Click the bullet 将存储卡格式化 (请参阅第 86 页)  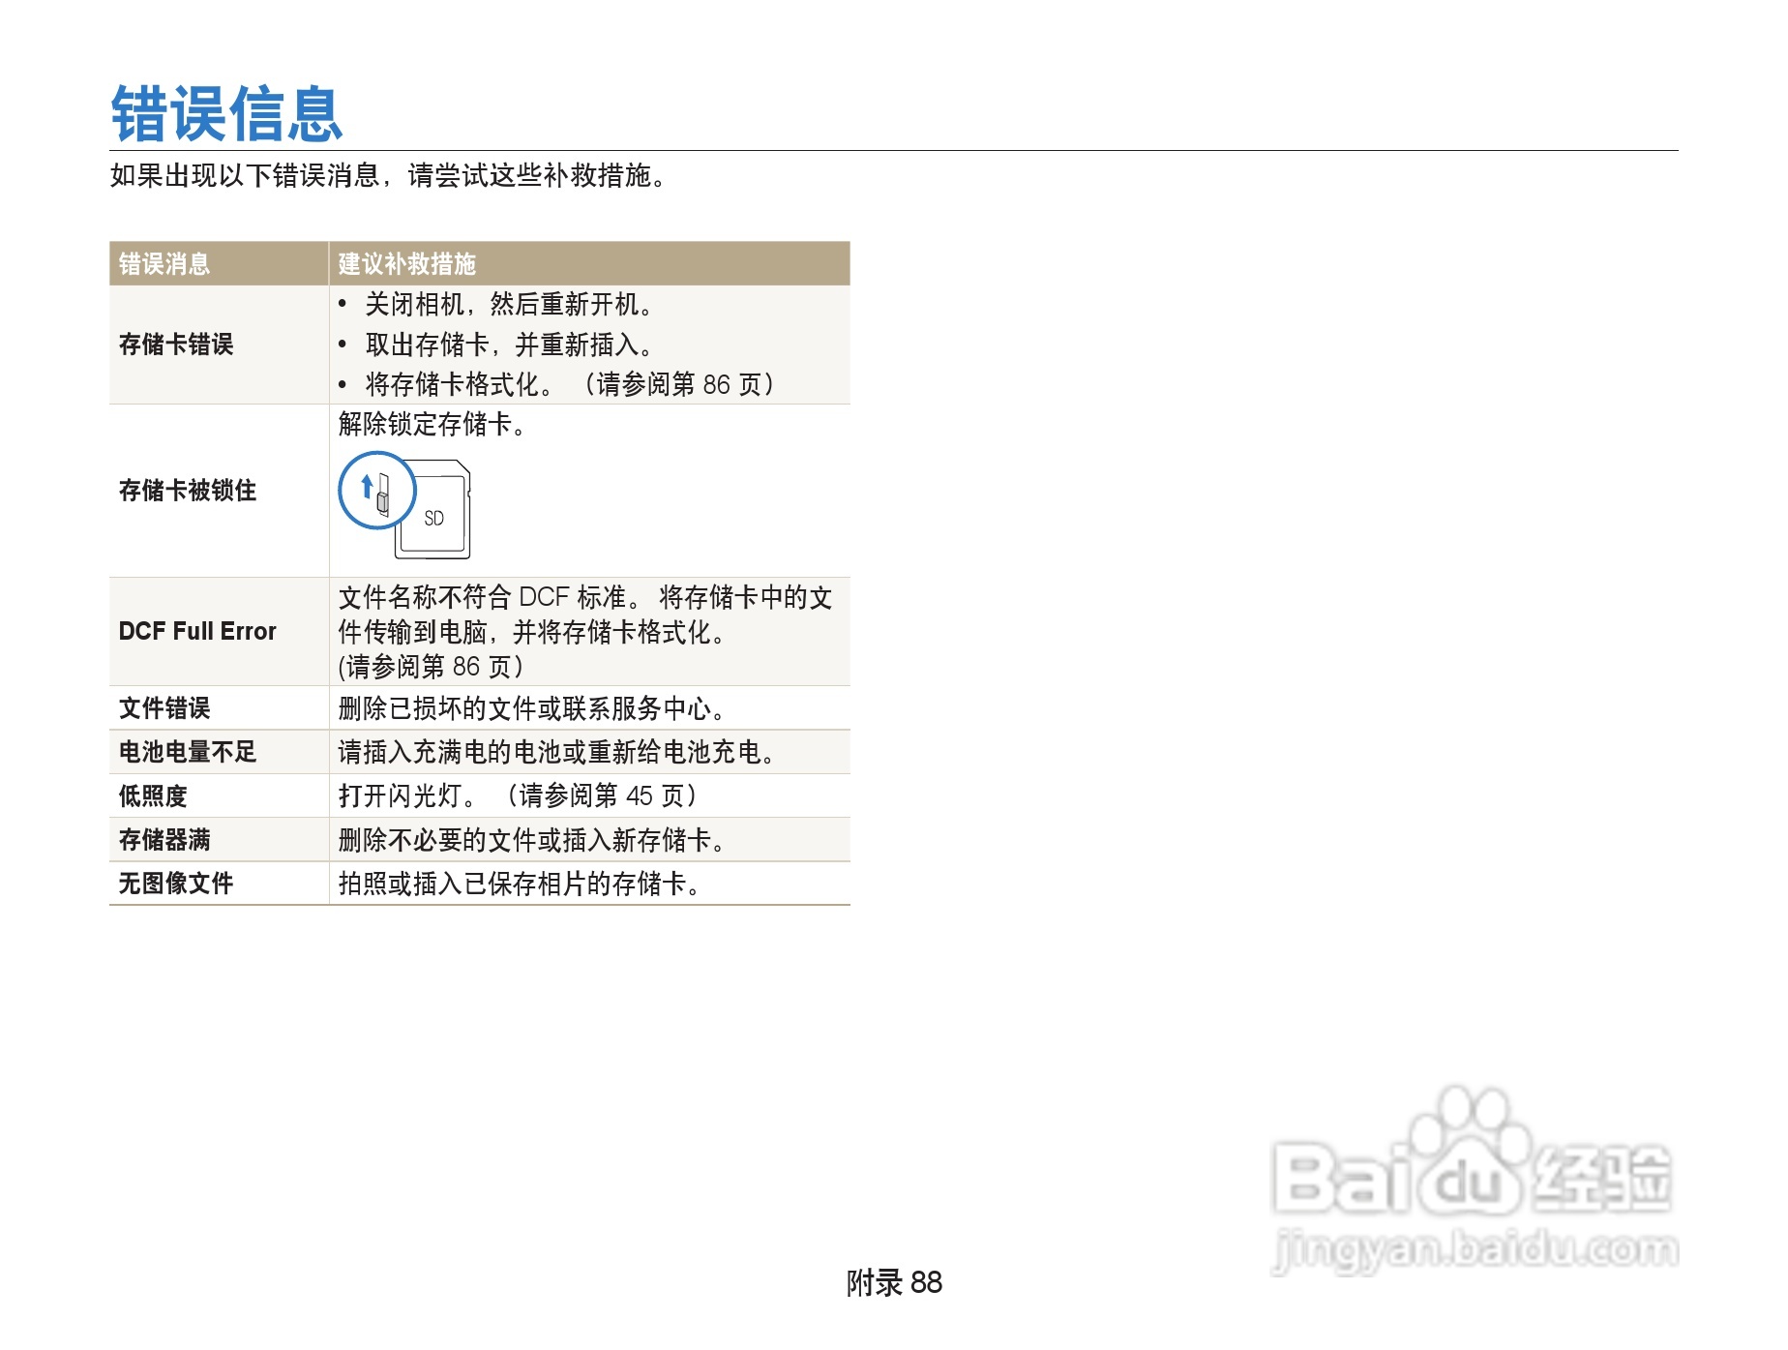571,384
